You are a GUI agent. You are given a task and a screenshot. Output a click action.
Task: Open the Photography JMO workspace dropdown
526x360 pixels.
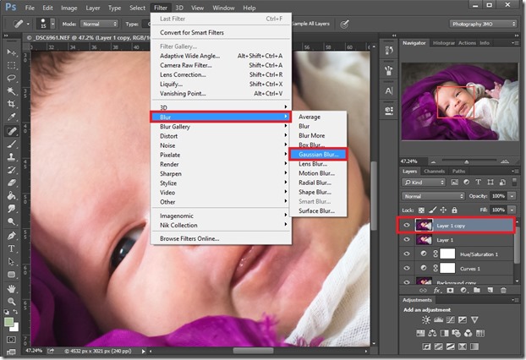(x=483, y=24)
